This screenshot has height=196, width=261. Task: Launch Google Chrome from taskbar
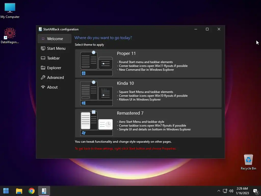31,191
